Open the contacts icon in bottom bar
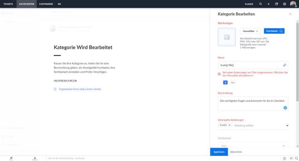 35,159
